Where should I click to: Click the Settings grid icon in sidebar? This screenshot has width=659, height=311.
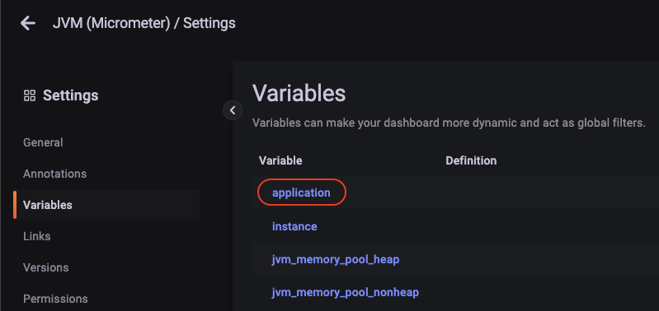tap(30, 95)
